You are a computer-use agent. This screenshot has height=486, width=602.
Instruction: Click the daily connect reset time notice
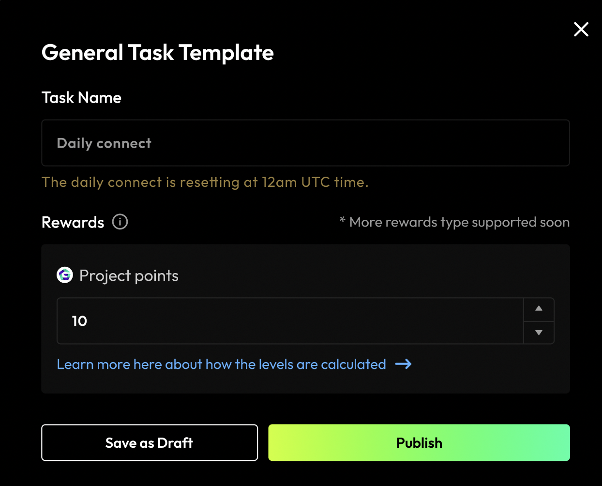click(x=205, y=182)
